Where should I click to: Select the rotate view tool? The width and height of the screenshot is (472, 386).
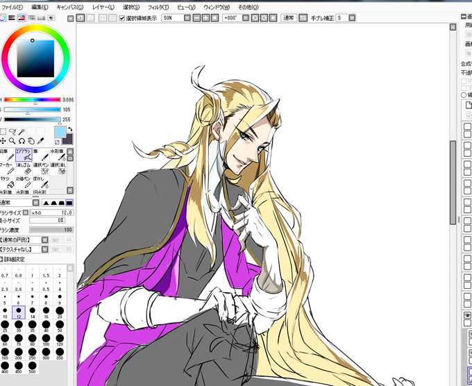(x=22, y=141)
